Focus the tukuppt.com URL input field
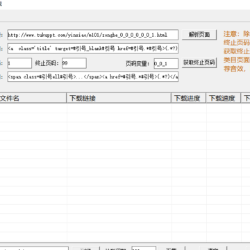 point(93,35)
